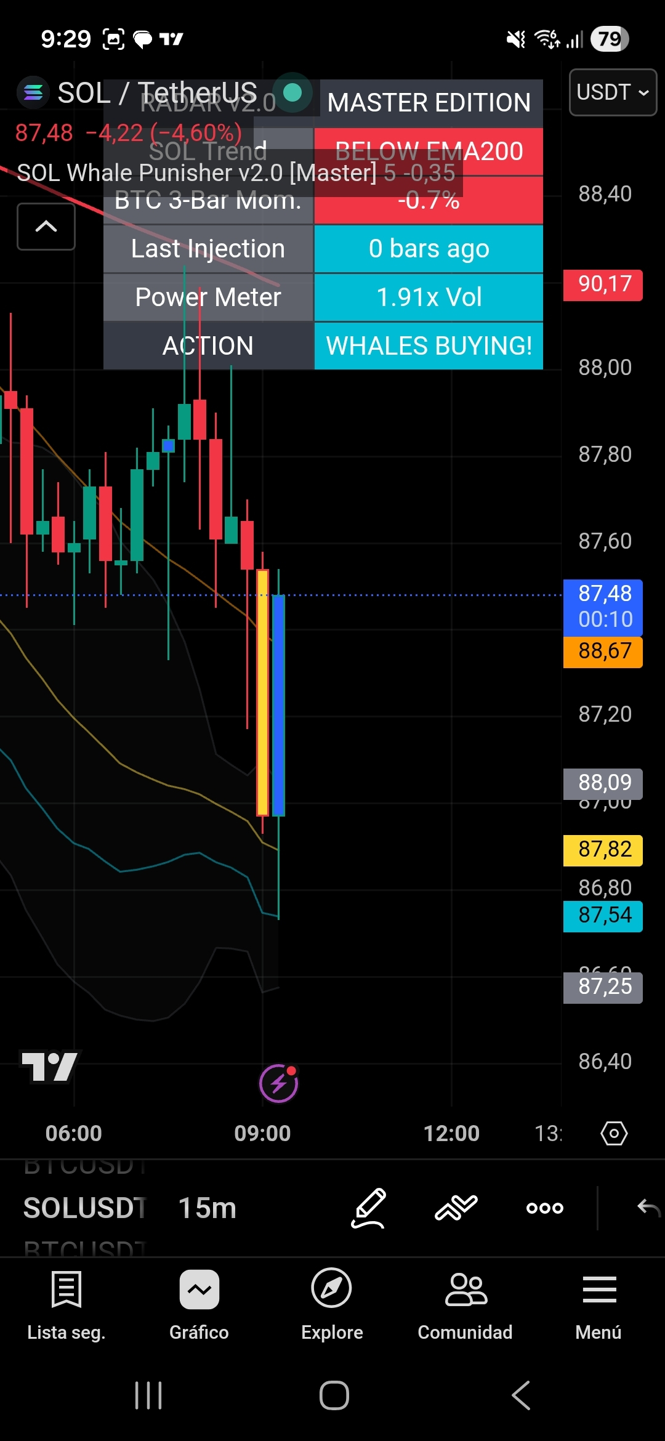Tap the SOL Whale Punisher v2.0 indicator title
The image size is (665, 1441).
[x=196, y=173]
